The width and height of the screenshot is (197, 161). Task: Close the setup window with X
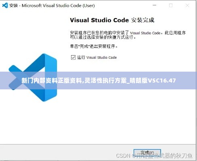187,6
